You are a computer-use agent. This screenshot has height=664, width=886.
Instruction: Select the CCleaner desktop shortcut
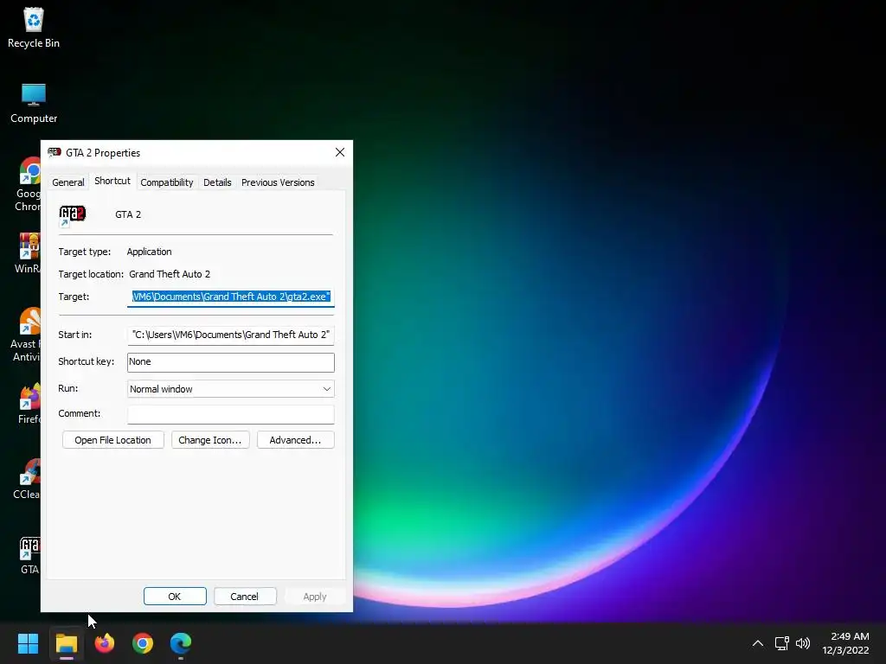27,479
